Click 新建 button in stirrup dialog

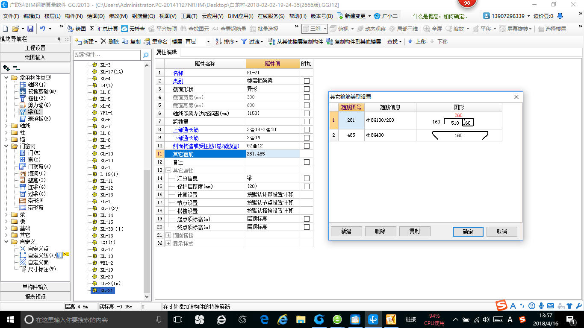click(x=346, y=231)
